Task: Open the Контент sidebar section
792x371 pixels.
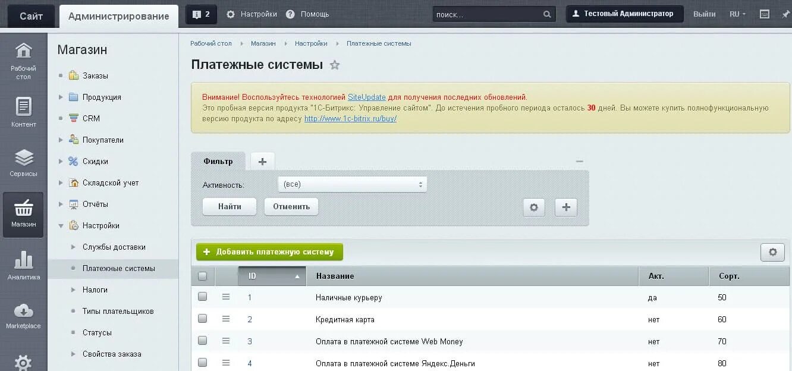Action: 23,112
